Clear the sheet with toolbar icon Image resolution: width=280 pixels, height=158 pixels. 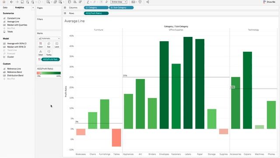pos(60,2)
